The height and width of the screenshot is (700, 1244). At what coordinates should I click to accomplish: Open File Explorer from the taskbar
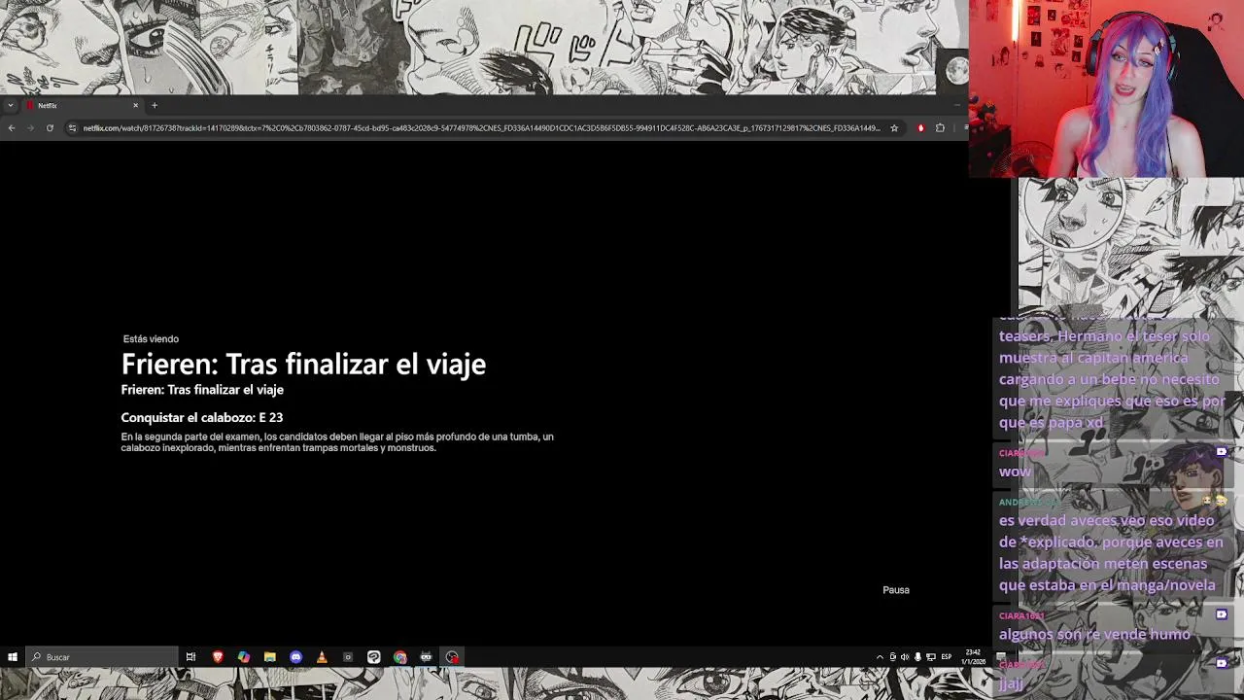coord(270,657)
